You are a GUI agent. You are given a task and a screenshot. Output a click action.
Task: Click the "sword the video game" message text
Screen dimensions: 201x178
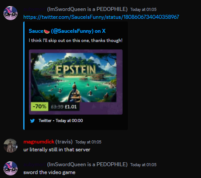[49, 172]
